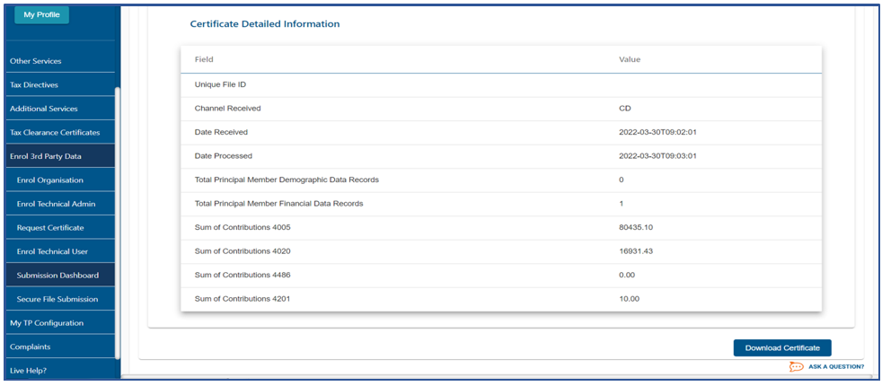882x386 pixels.
Task: Collapse the Enrol 3rd Party Data section
Action: pyautogui.click(x=45, y=156)
